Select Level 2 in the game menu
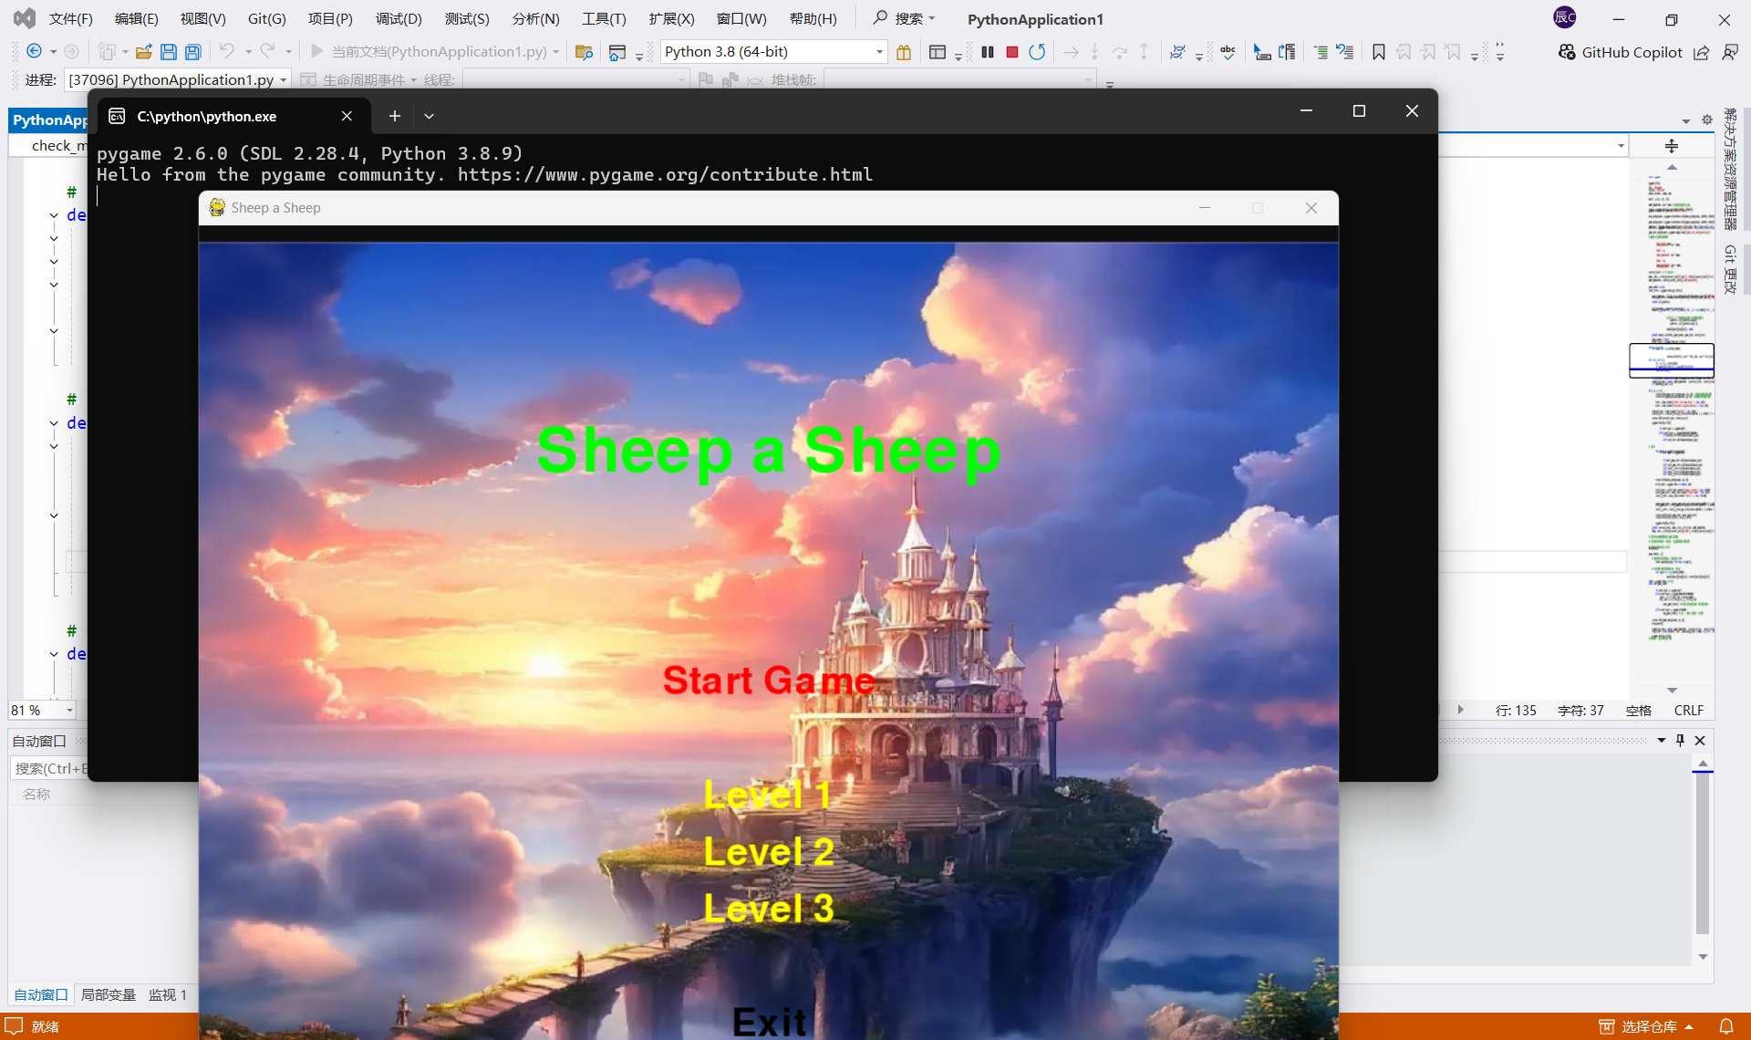Screen dimensions: 1751x1040 coord(768,852)
